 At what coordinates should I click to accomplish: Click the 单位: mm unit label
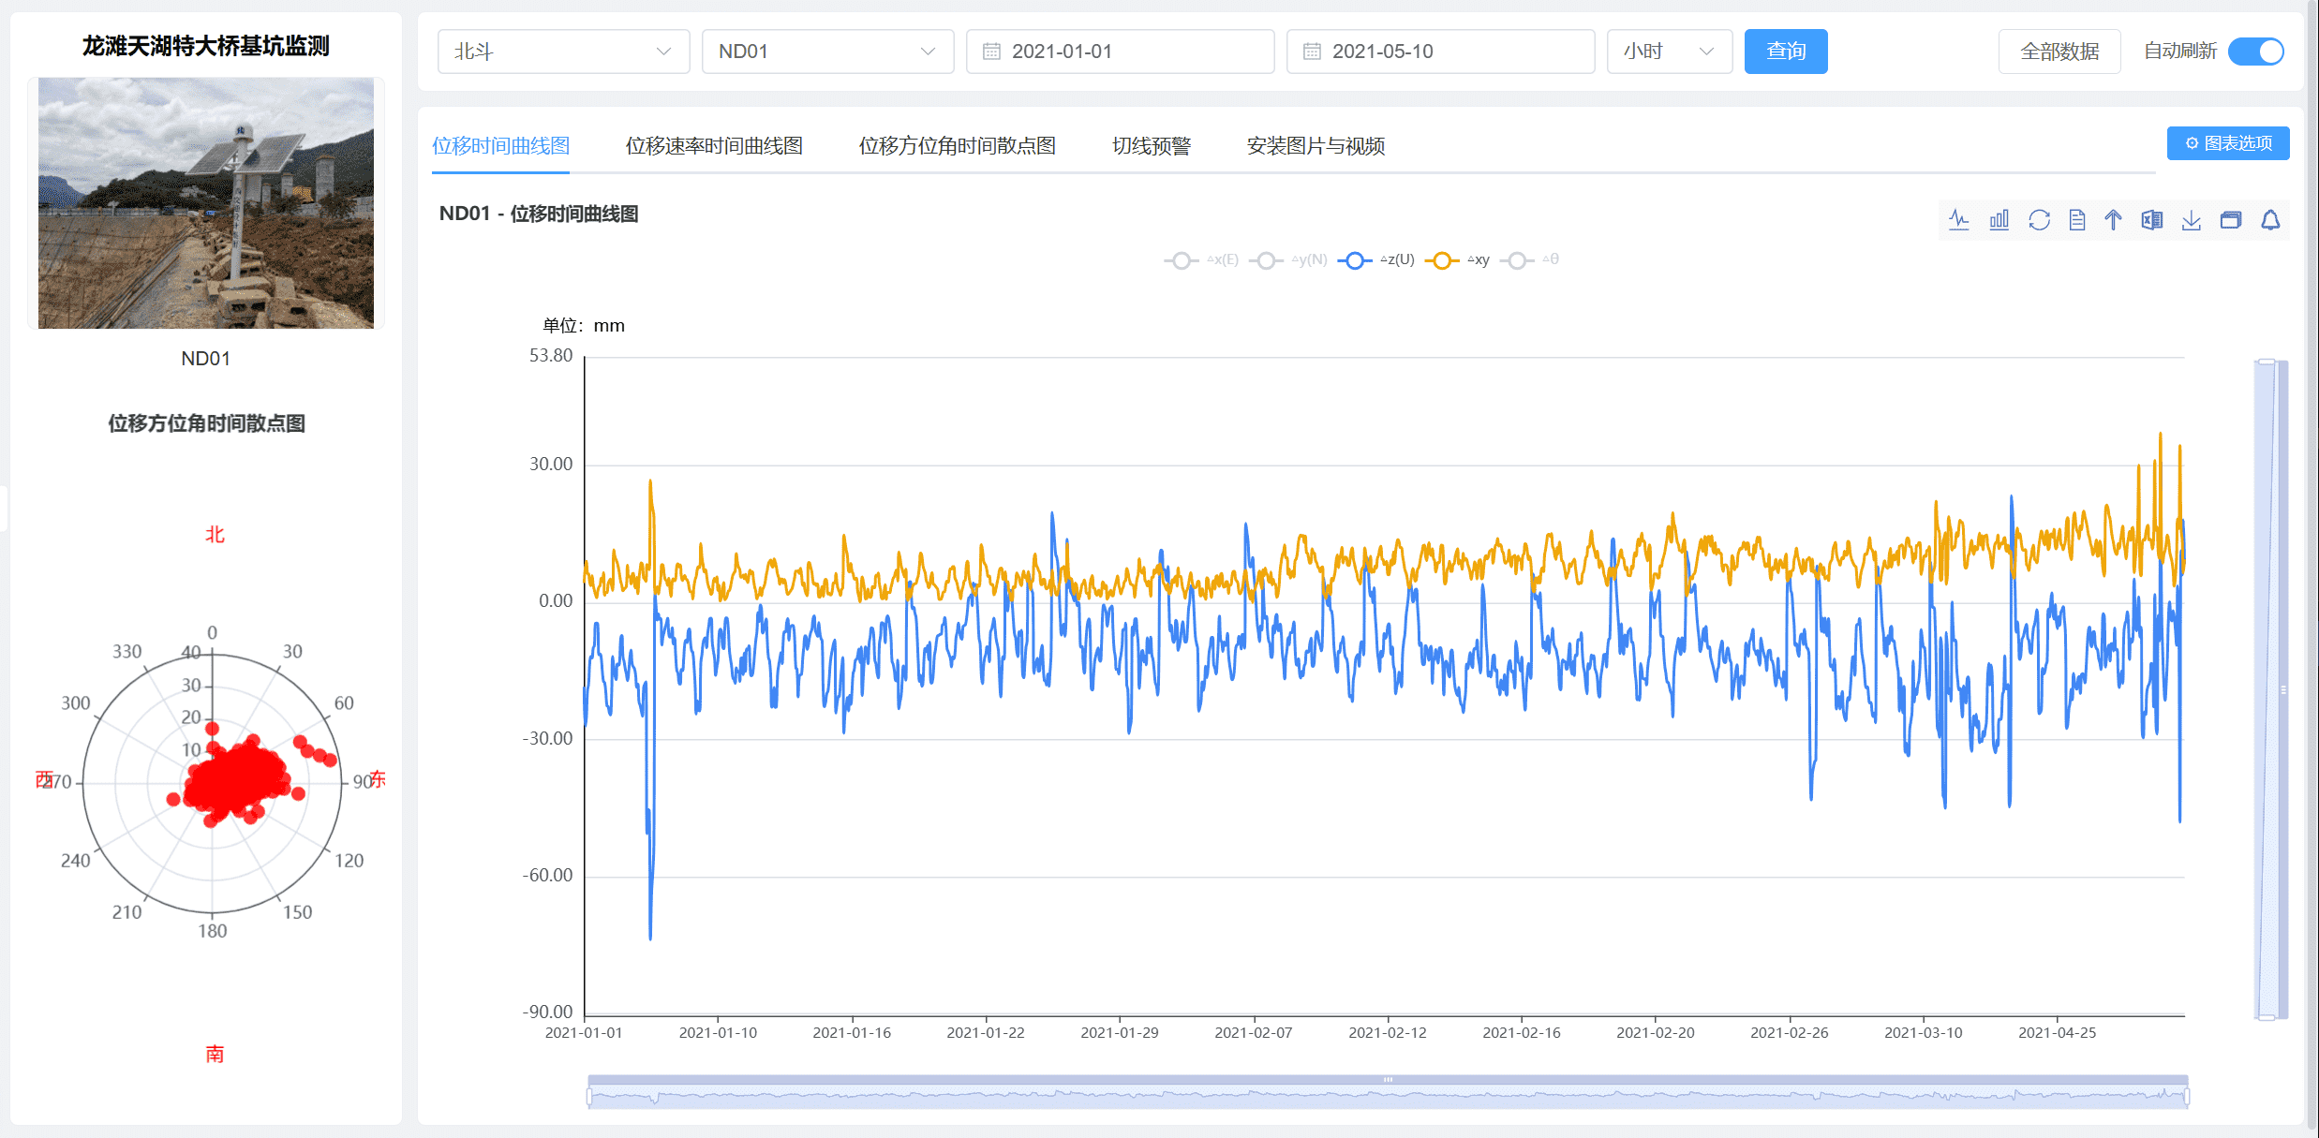(584, 325)
